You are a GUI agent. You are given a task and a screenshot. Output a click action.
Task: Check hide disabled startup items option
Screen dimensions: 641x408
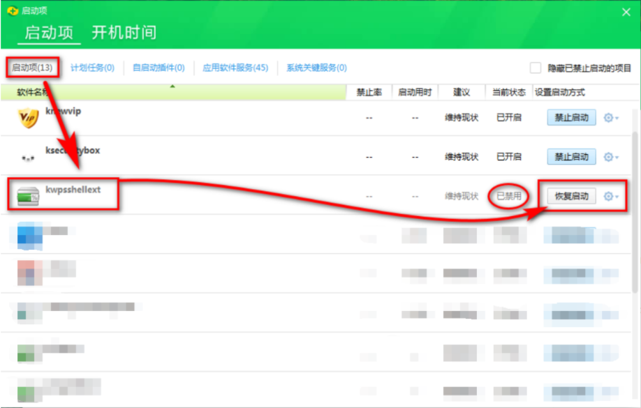tap(535, 68)
